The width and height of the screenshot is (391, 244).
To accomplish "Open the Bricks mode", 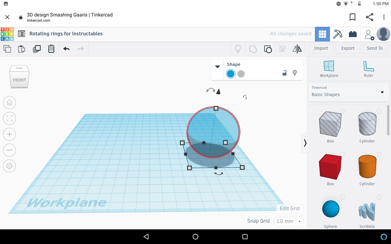I will (x=353, y=34).
